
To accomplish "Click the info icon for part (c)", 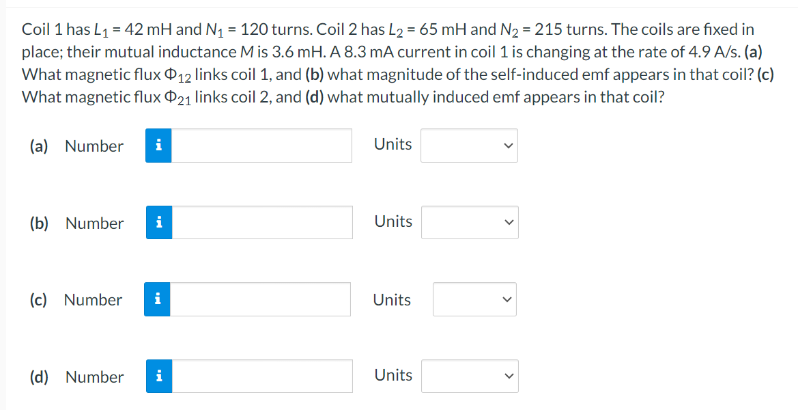I will (158, 299).
